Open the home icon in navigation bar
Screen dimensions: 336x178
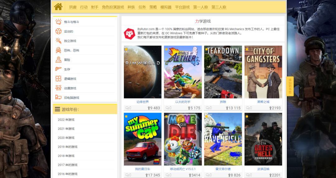coord(58,7)
